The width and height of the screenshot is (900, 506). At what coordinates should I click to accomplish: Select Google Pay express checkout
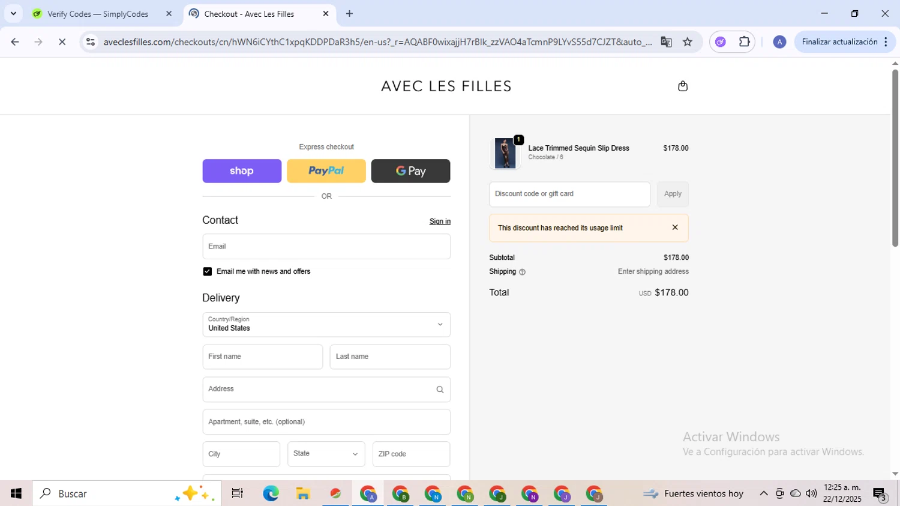click(411, 171)
